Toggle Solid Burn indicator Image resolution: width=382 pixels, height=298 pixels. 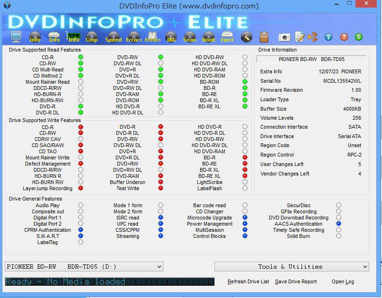[x=338, y=236]
